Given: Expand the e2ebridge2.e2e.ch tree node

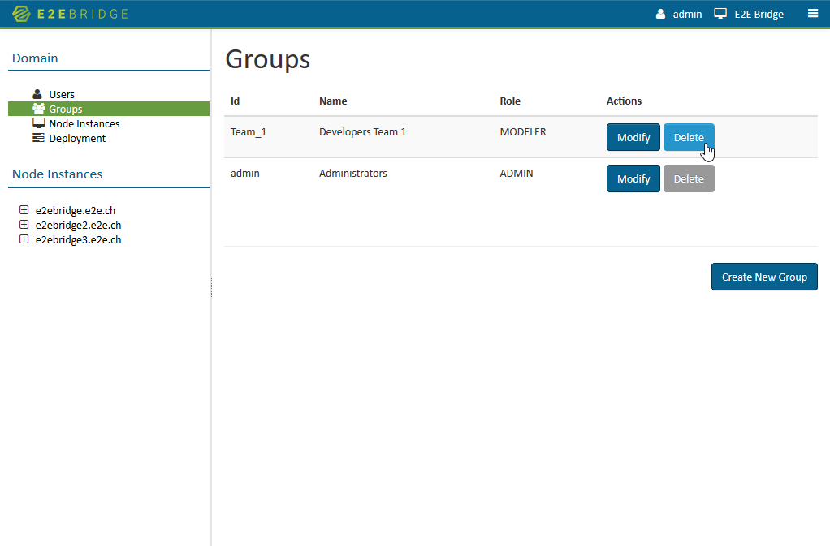Looking at the screenshot, I should pyautogui.click(x=24, y=225).
